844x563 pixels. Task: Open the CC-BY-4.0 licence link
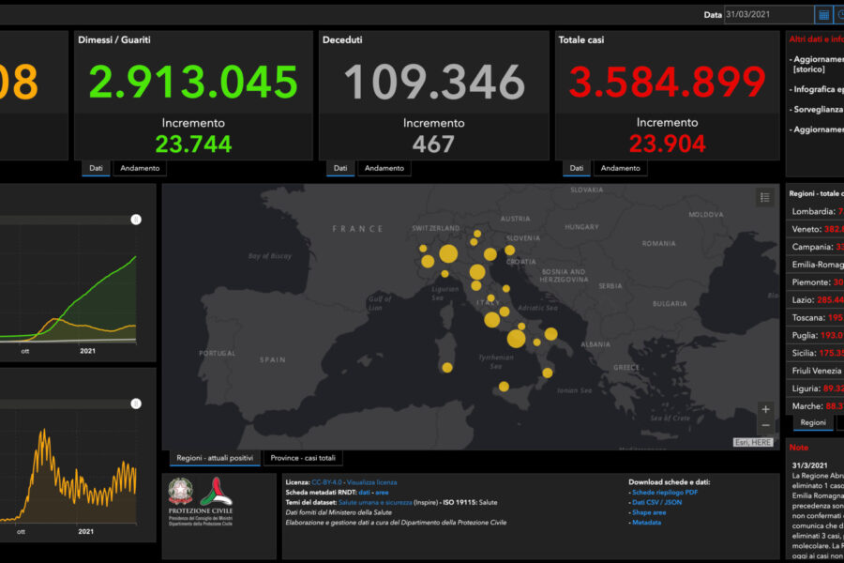(327, 481)
